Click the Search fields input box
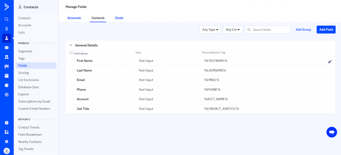 click(x=270, y=30)
